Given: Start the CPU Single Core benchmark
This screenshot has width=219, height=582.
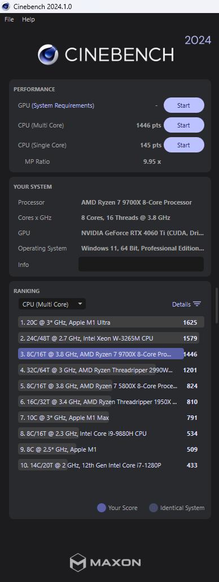Looking at the screenshot, I should pos(184,145).
